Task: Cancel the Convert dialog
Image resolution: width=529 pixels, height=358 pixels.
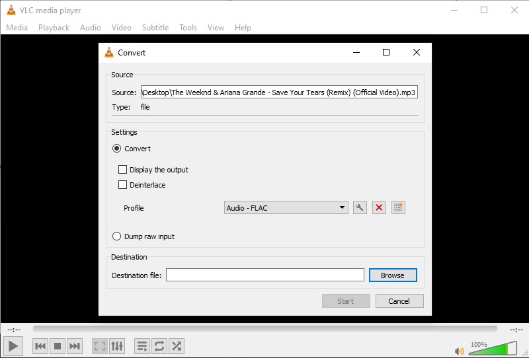Action: (x=399, y=301)
